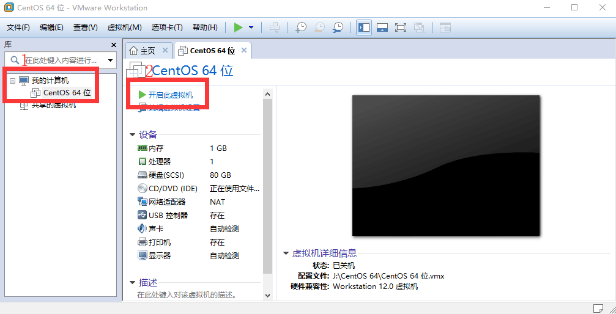Click the USB 控制器 device icon
Screen dimensions: 616x314
click(142, 215)
